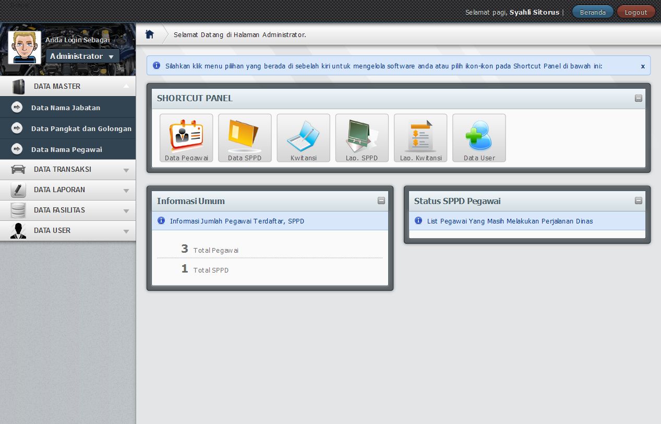The height and width of the screenshot is (424, 661).
Task: Click arrow icon next to Data Nama Jabatan
Action: 17,108
